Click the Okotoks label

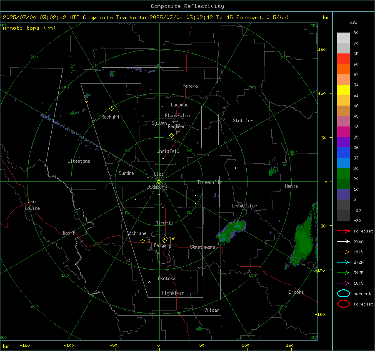point(167,278)
